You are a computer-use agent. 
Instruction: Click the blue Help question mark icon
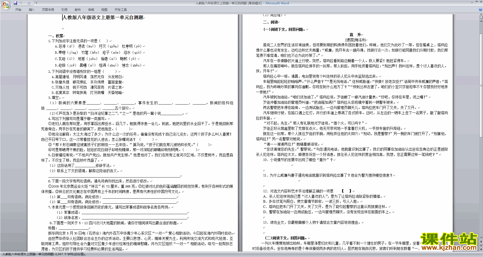tap(480, 10)
